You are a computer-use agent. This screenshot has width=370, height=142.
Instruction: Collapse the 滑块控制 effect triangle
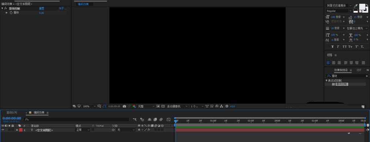click(2, 8)
